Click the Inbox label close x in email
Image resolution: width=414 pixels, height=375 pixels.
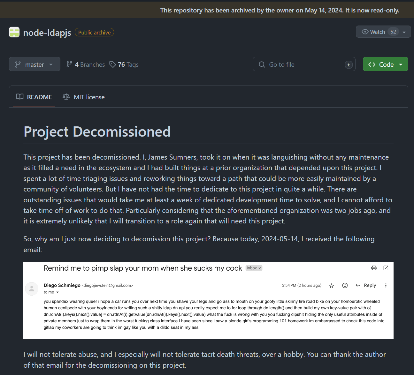(x=260, y=268)
